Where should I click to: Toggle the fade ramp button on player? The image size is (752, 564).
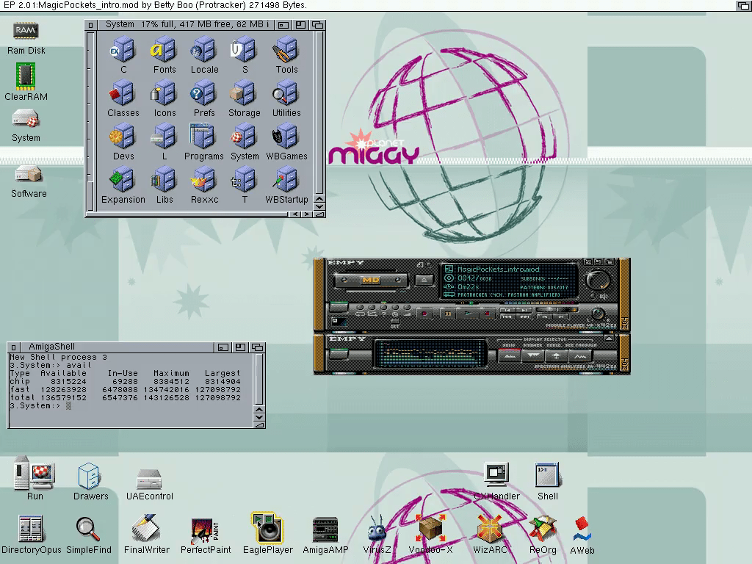click(407, 308)
